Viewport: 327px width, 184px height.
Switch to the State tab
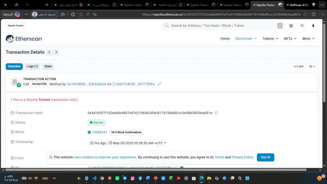click(x=48, y=67)
